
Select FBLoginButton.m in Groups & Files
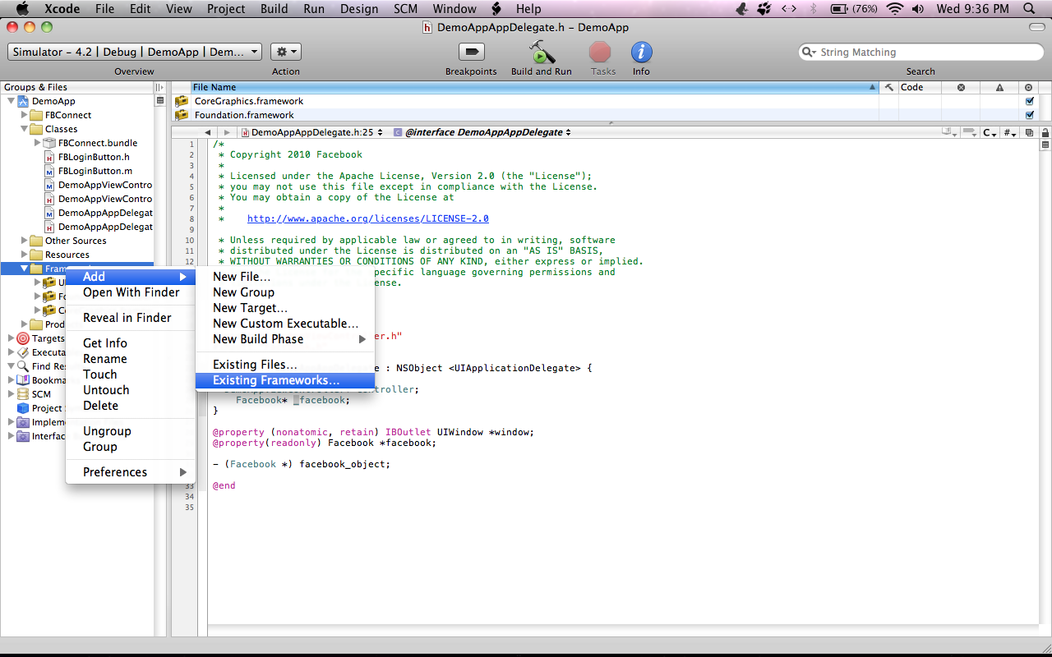coord(95,171)
